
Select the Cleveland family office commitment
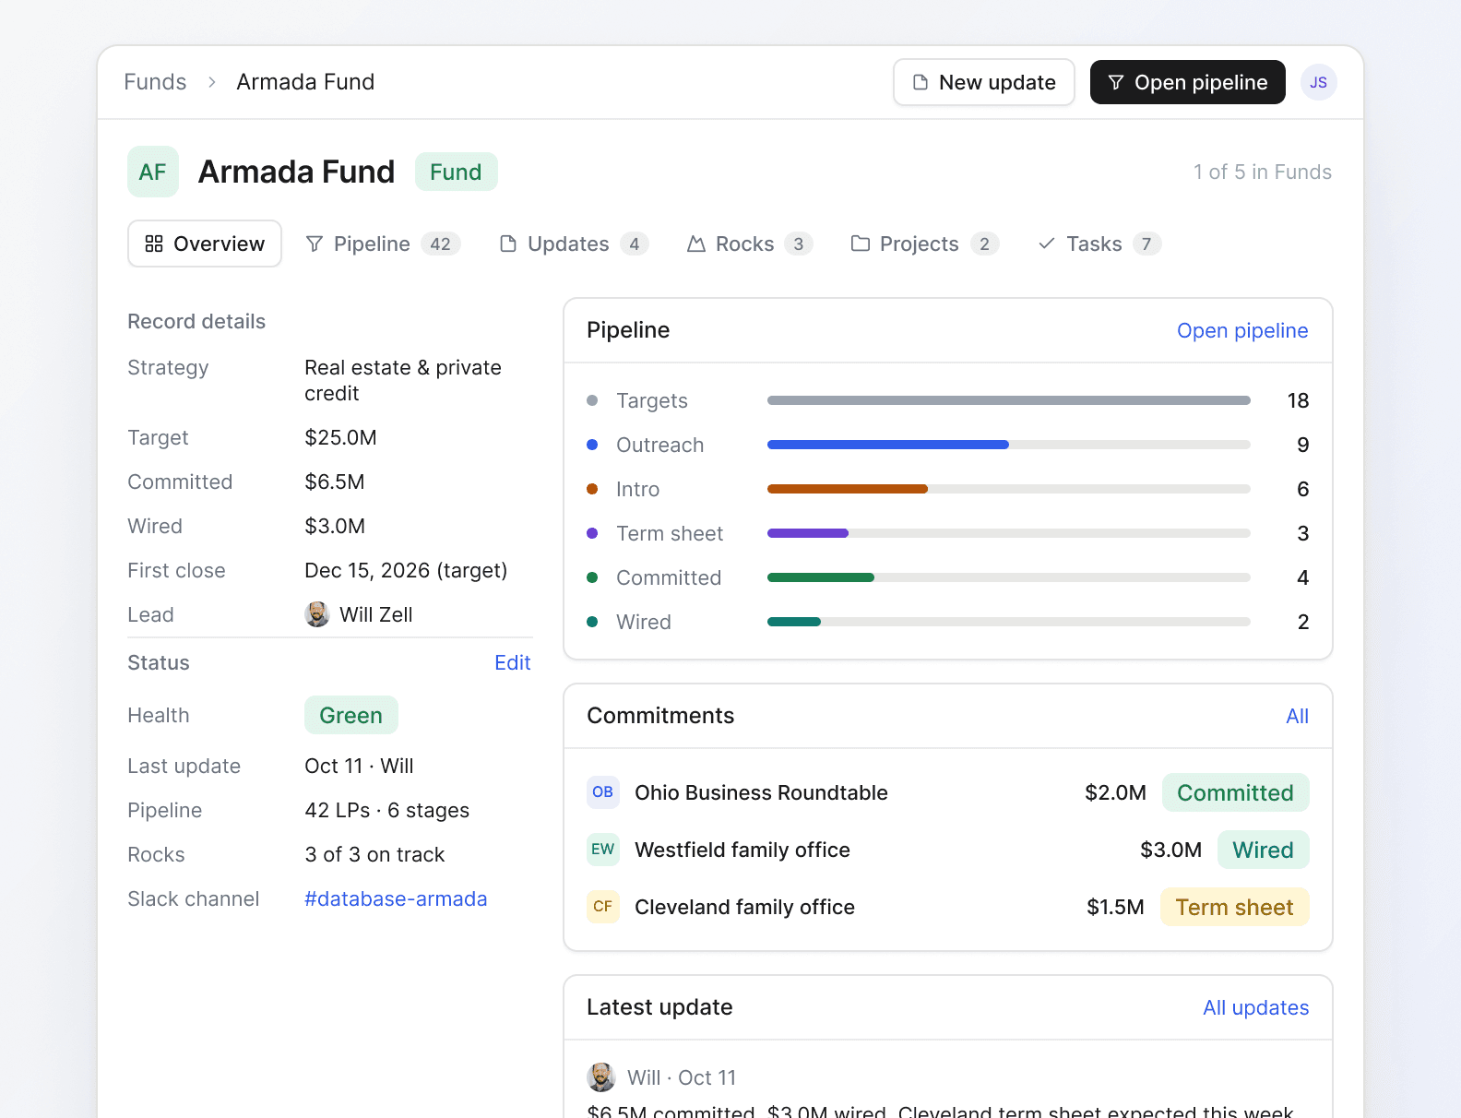point(948,907)
